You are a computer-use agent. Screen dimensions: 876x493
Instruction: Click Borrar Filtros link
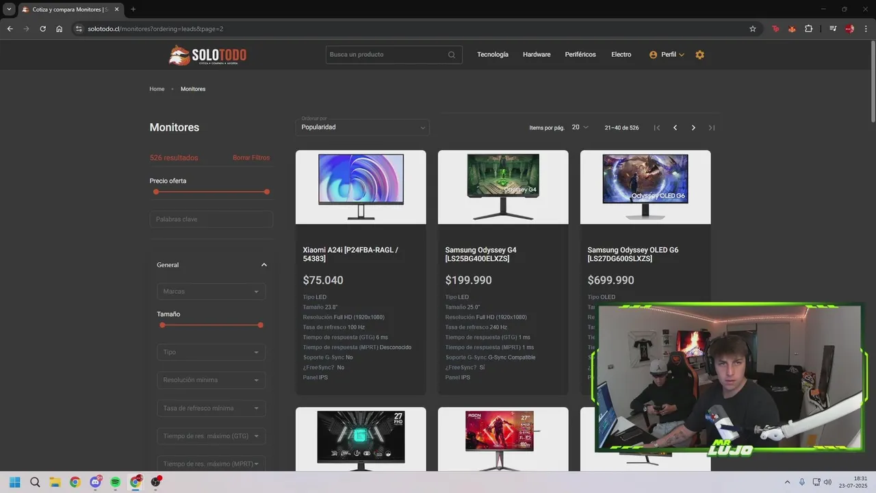point(251,157)
